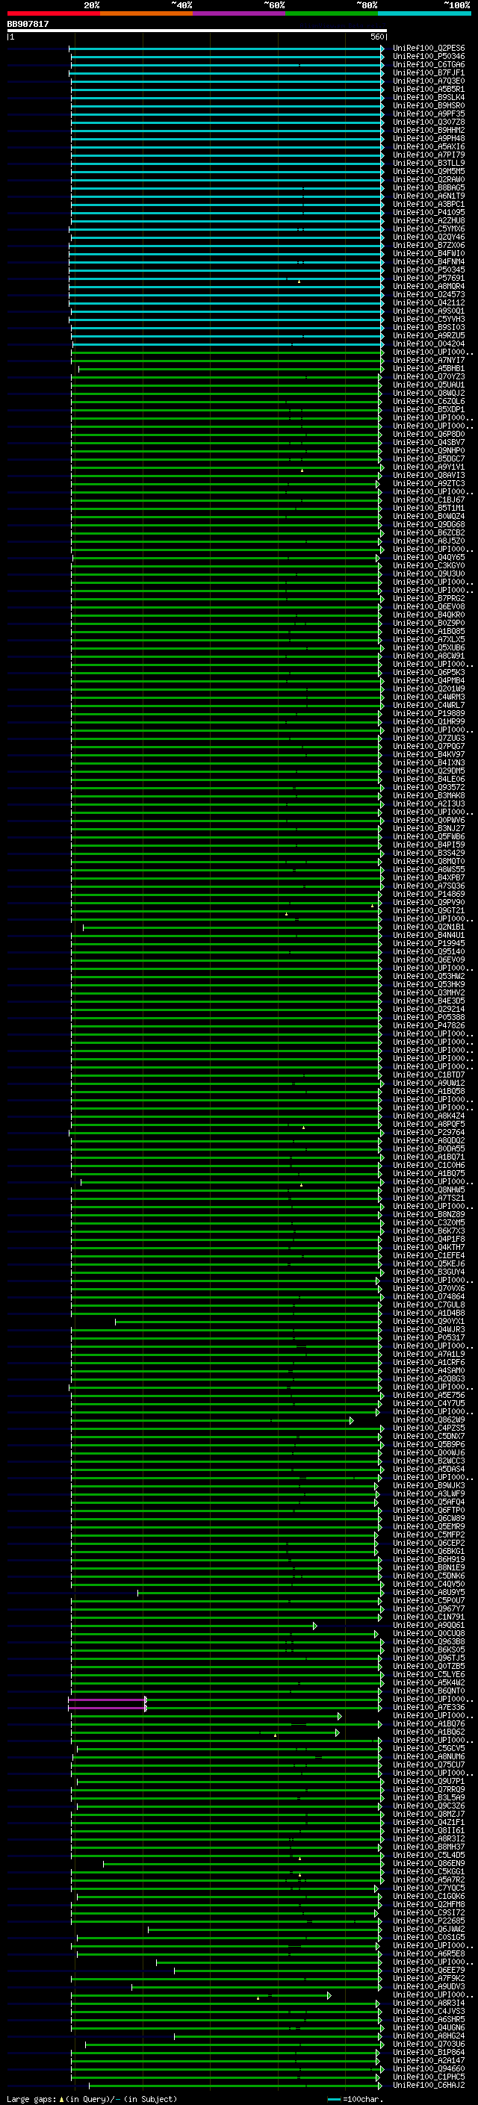This screenshot has height=2105, width=478.
Task: Select the UniRef100_A5BHB1 label
Action: 428,369
